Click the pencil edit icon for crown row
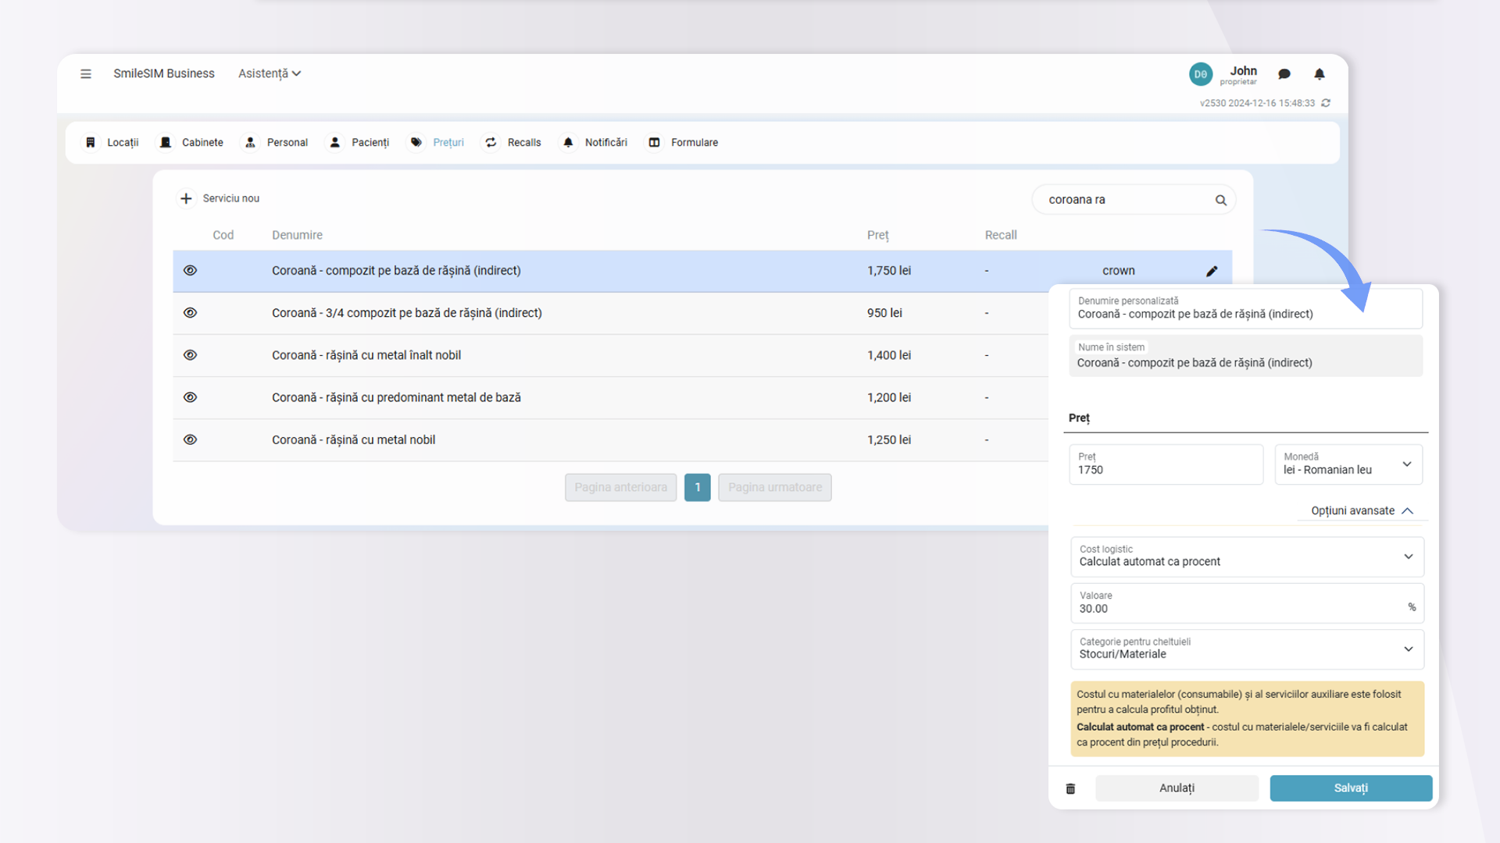 tap(1212, 271)
